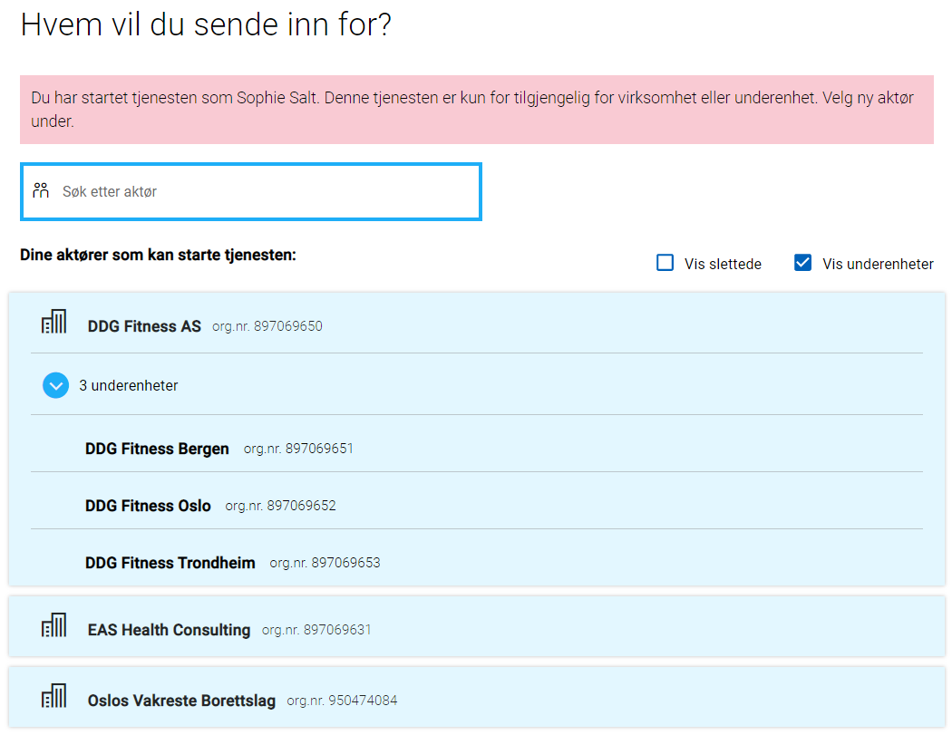Click the building icon beside EAS Health Consulting
Screen dimensions: 952x735
click(54, 625)
